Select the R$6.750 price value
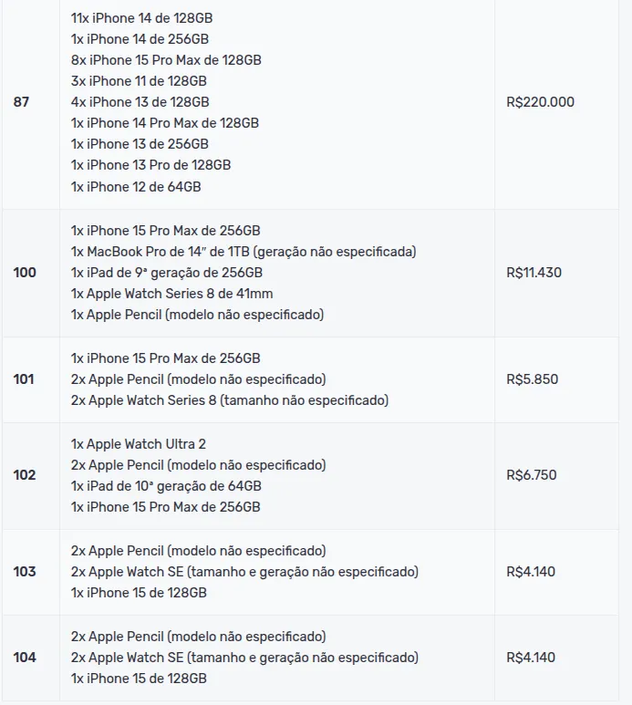Screen dimensions: 632x705 tap(532, 475)
